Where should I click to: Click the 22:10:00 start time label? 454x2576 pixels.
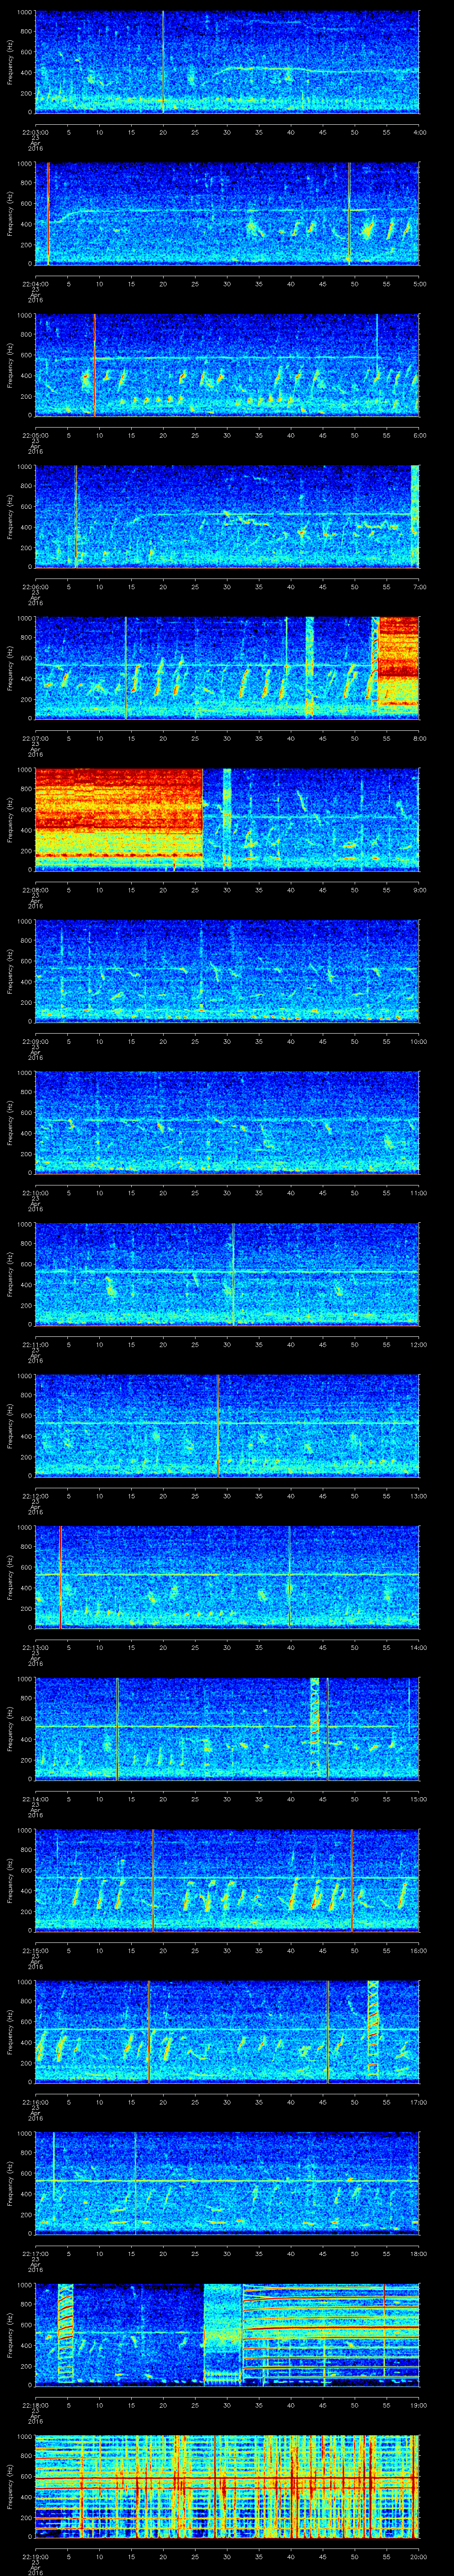(x=35, y=1193)
